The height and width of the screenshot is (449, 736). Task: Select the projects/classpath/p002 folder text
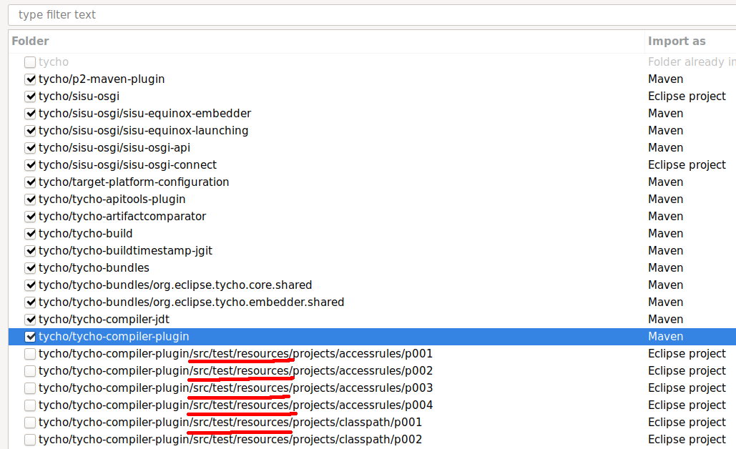tap(230, 440)
